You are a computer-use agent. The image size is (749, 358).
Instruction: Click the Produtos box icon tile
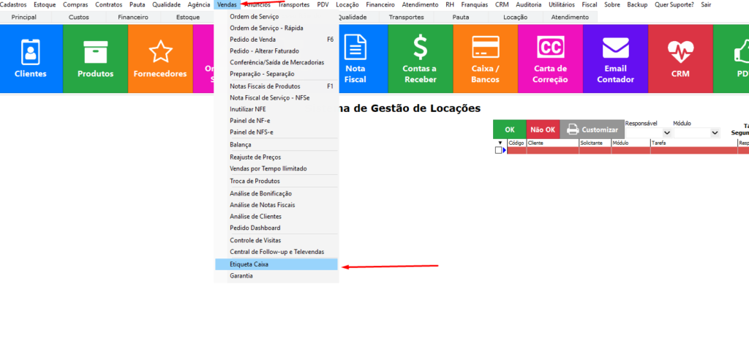[95, 59]
